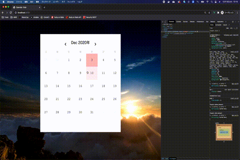Toggle .cls class editor in Styles

pos(231,28)
